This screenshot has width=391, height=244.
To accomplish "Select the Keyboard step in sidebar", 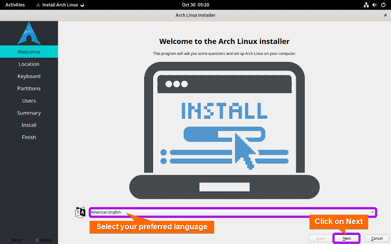I will [29, 76].
